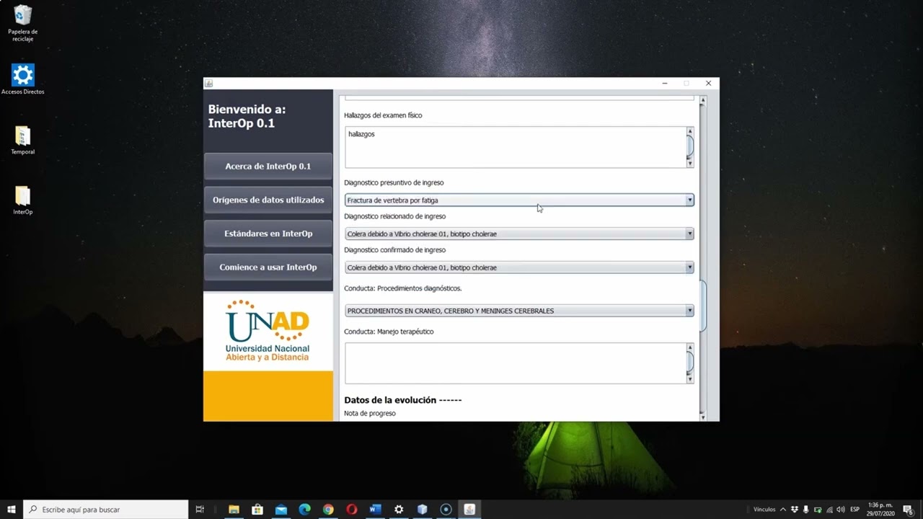Click the Hallazgos del examen físico text area
923x519 pixels.
pos(515,147)
